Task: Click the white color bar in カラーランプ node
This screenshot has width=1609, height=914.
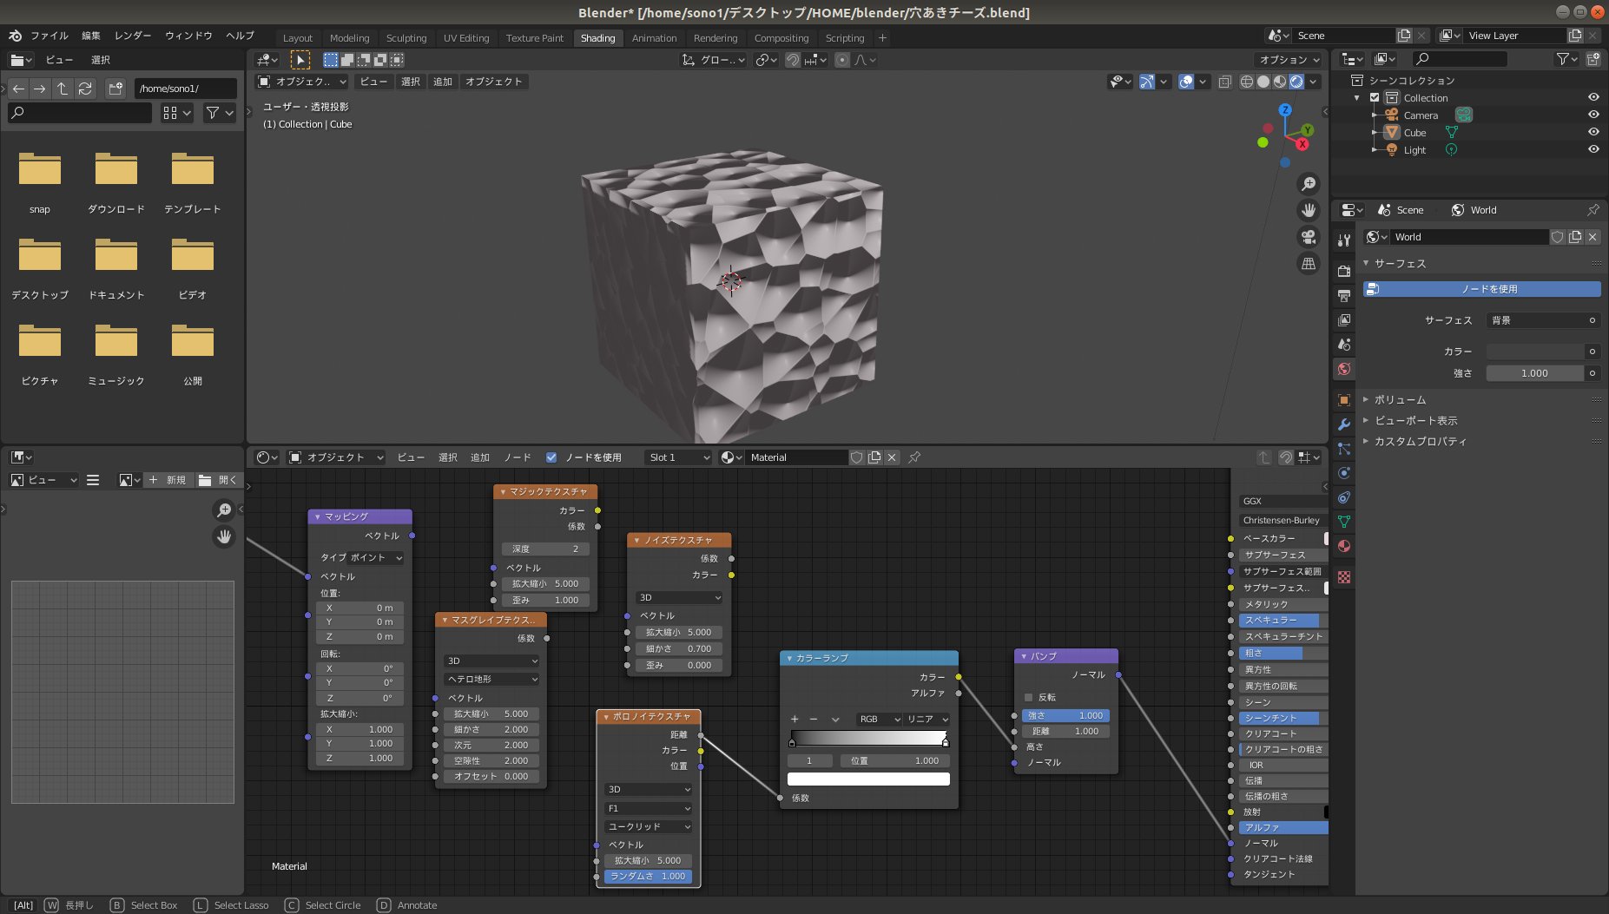Action: [x=868, y=779]
